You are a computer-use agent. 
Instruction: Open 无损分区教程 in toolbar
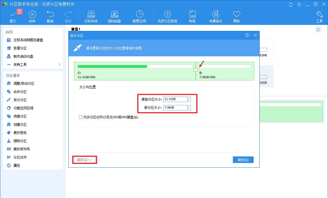coord(167,17)
